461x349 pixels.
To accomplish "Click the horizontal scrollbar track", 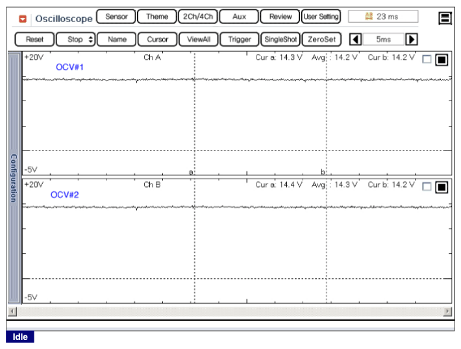I will tap(227, 311).
